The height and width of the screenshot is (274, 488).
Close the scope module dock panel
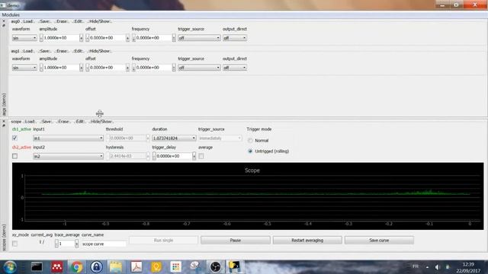coord(4,121)
